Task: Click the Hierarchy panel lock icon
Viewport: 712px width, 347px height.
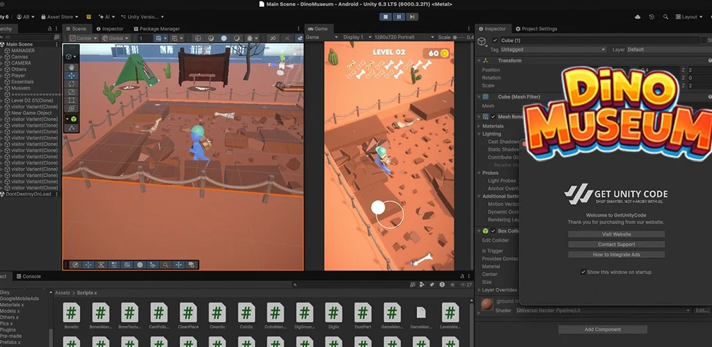Action: [x=49, y=28]
